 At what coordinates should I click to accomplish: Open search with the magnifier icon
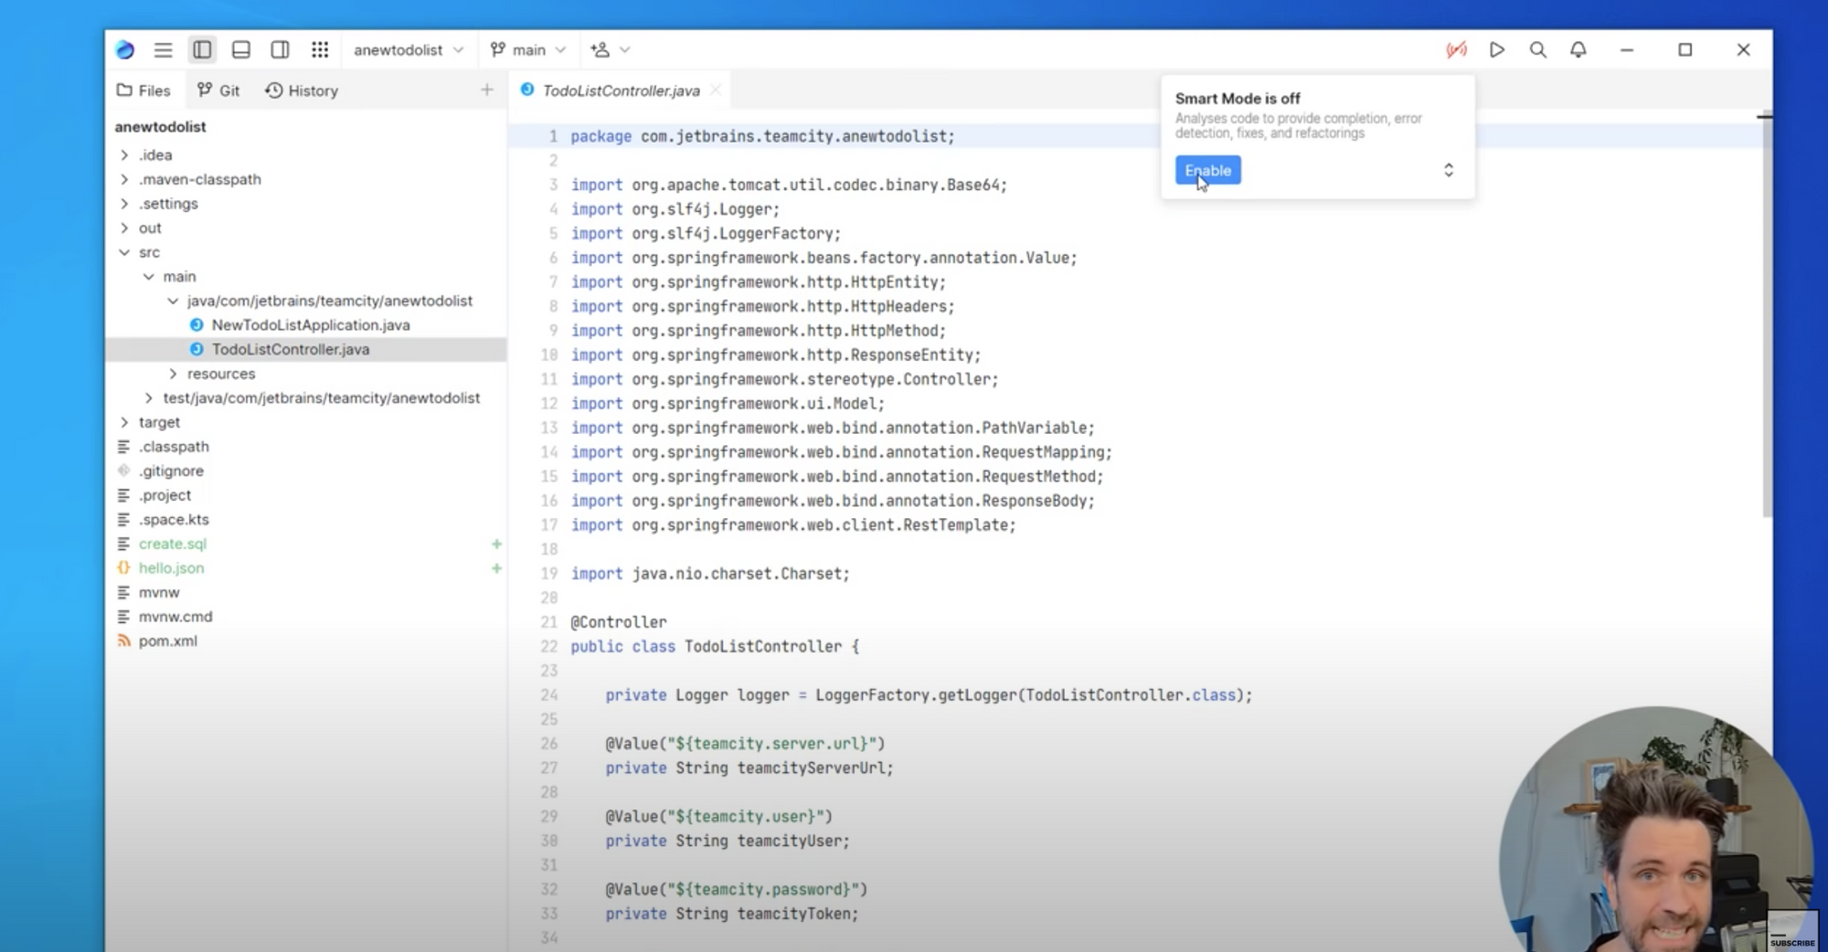pos(1538,49)
